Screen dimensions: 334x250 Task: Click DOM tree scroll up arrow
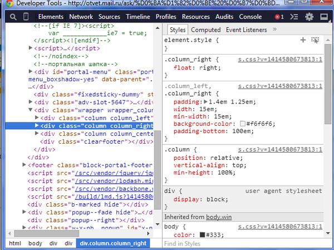coord(158,28)
